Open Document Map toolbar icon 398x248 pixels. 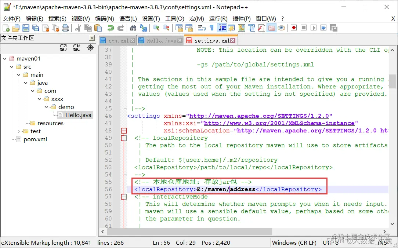(241, 28)
